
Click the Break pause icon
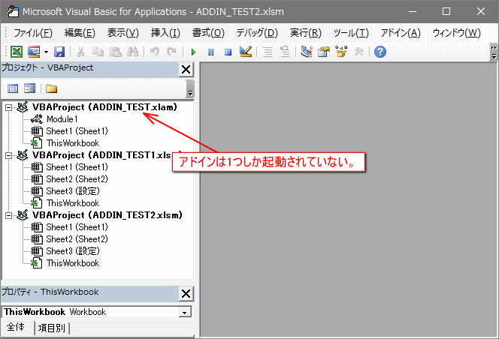point(210,52)
